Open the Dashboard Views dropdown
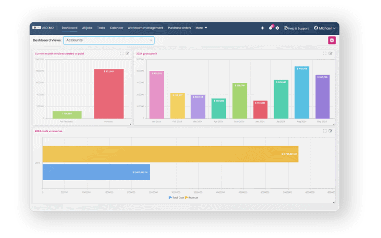 tap(109, 40)
